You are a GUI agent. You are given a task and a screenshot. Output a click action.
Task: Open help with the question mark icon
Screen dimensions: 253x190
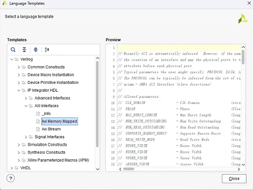pos(11,178)
